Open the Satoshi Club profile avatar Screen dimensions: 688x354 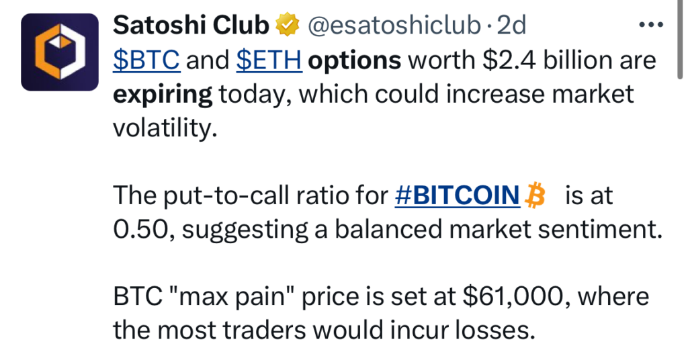61,52
